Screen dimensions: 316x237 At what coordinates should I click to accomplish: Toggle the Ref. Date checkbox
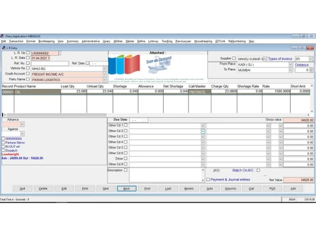click(x=87, y=63)
